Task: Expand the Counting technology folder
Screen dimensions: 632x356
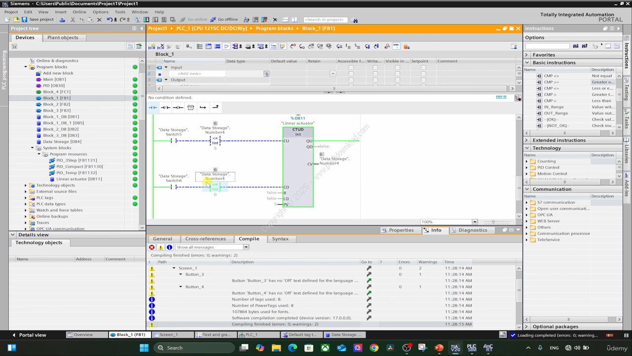Action: click(x=526, y=161)
